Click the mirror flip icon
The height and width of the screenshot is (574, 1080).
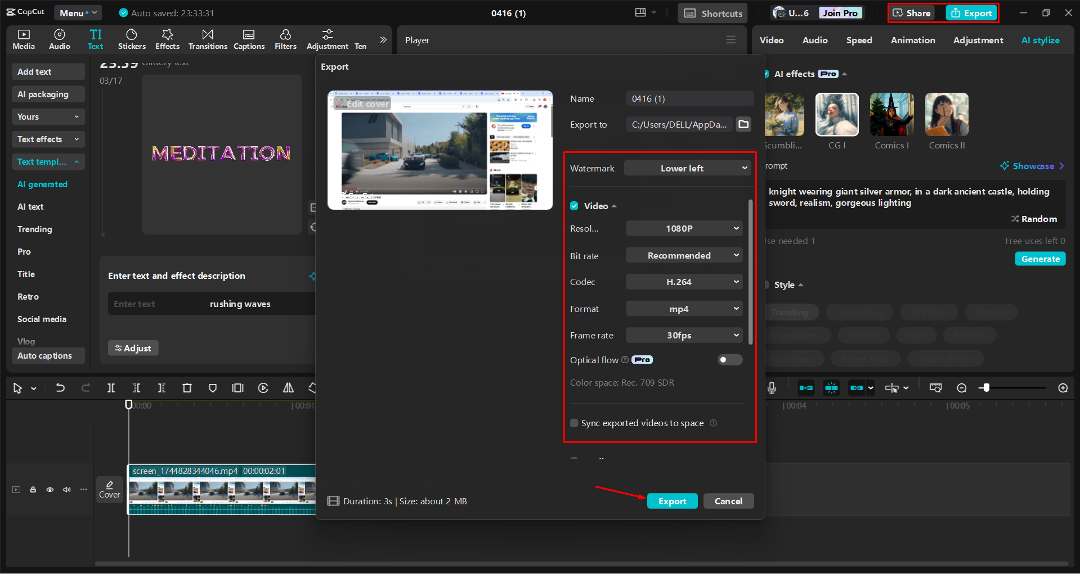pos(288,388)
